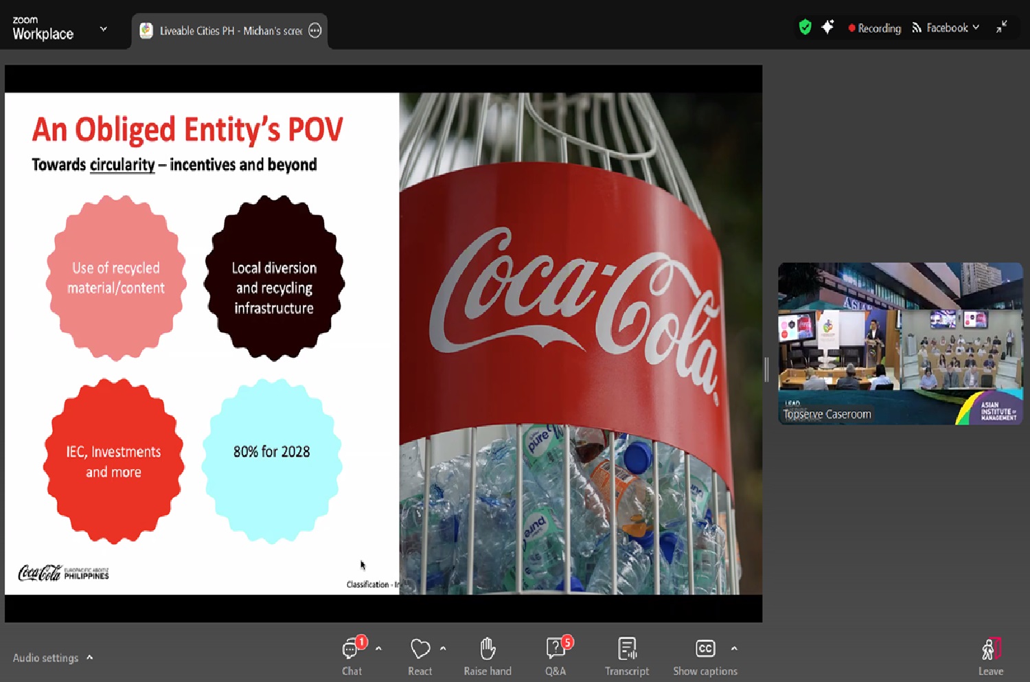The image size is (1030, 682).
Task: Expand the Audio settings caret
Action: point(90,658)
